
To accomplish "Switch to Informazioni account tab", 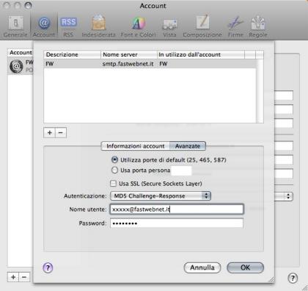I will coord(136,146).
